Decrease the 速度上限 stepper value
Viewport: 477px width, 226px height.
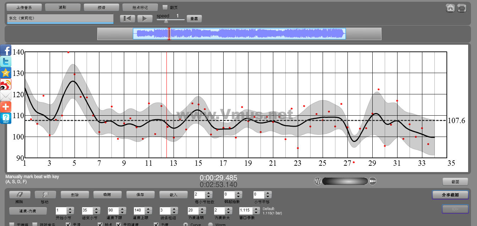tap(148, 212)
